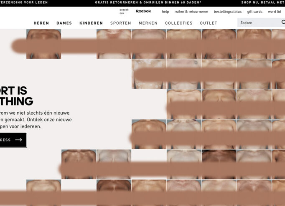Click the shop nu, betaal banner
The width and height of the screenshot is (285, 206).
point(263,3)
